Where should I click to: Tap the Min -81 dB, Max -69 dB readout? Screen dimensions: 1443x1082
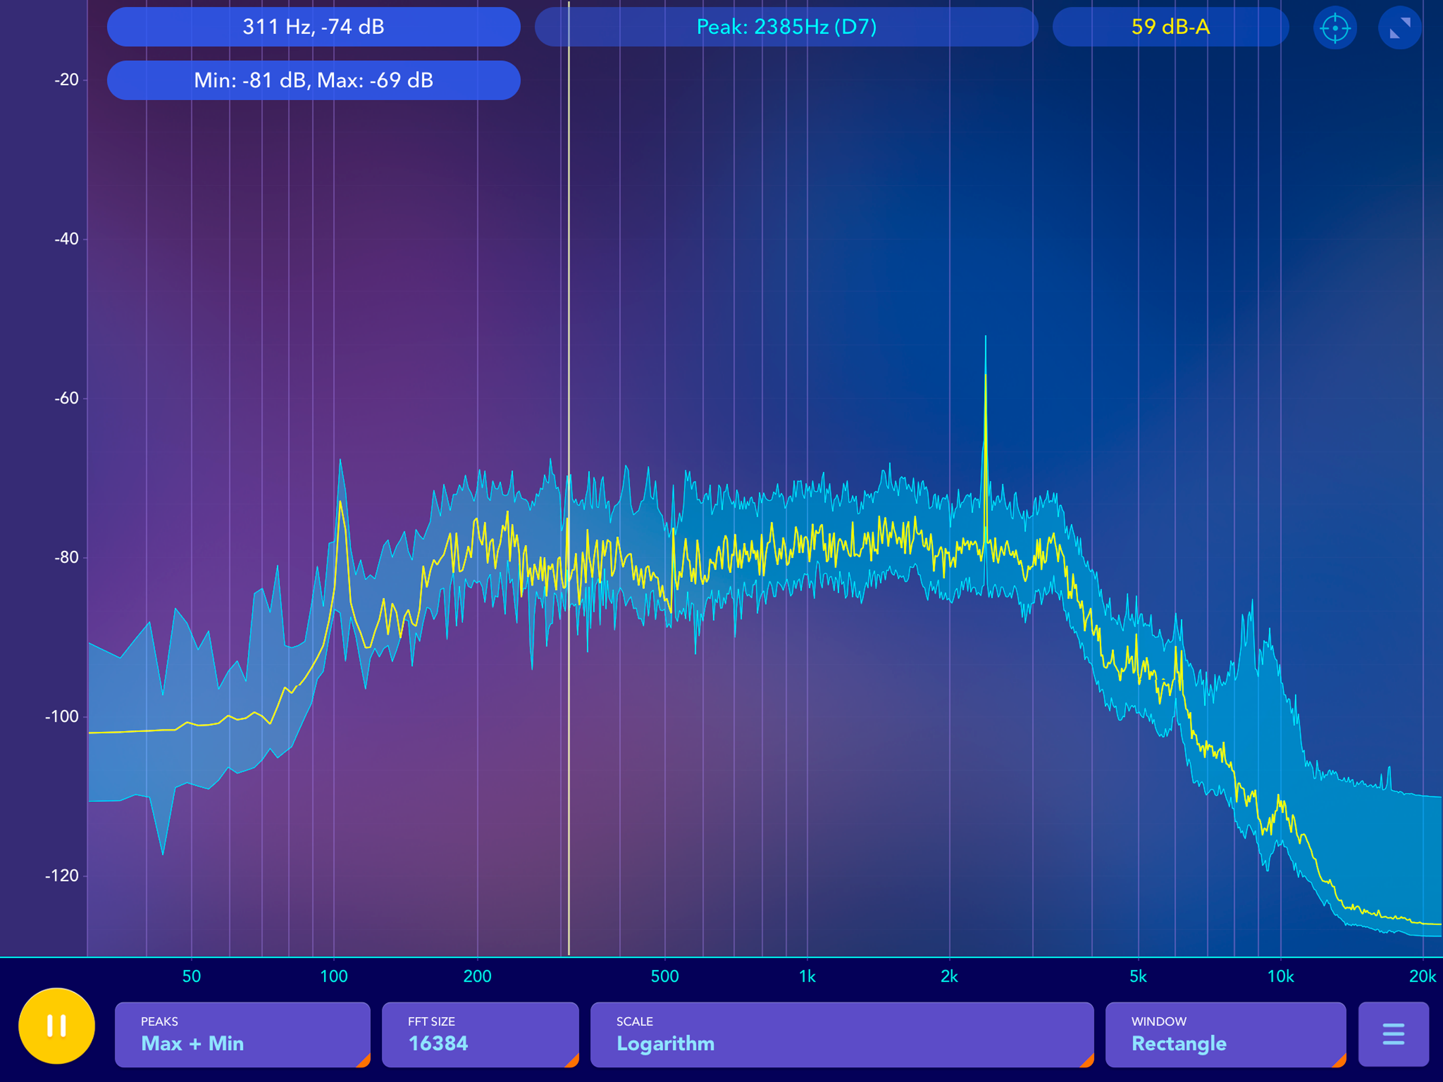point(313,80)
